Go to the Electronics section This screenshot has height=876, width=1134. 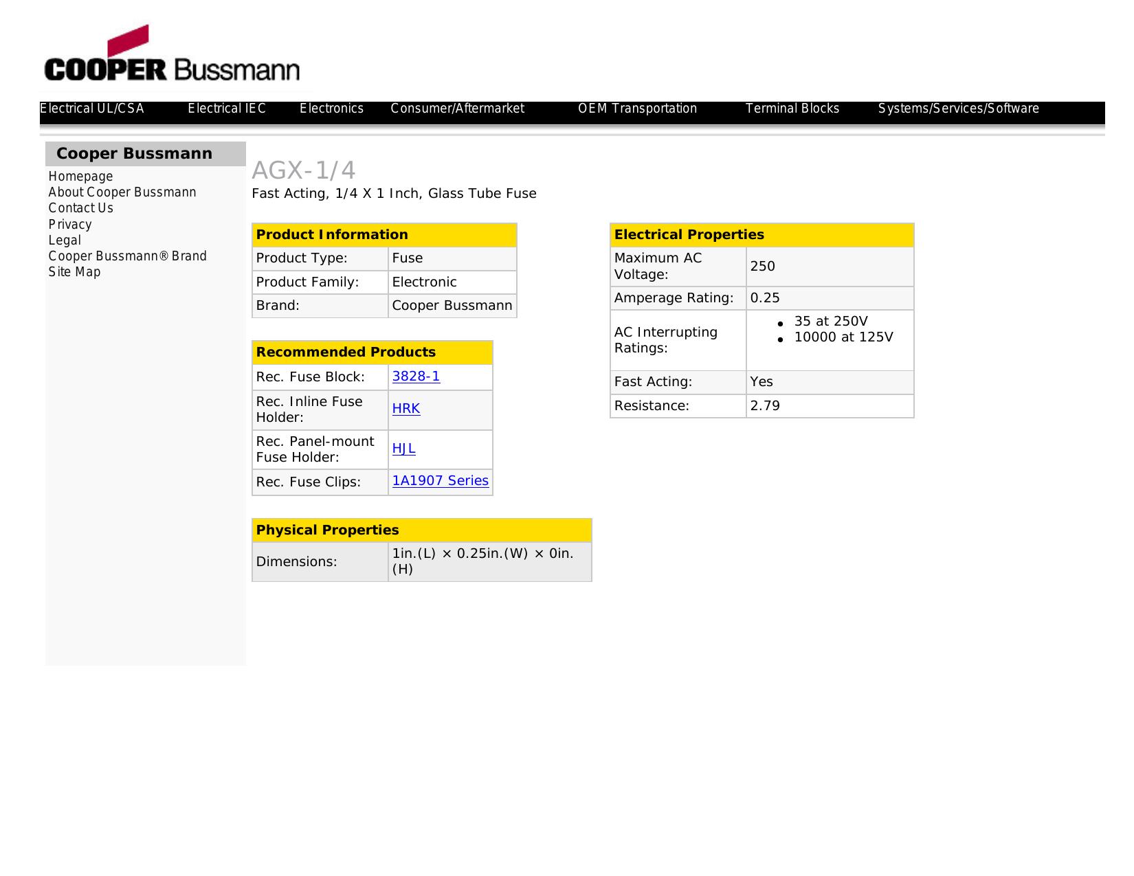coord(331,109)
